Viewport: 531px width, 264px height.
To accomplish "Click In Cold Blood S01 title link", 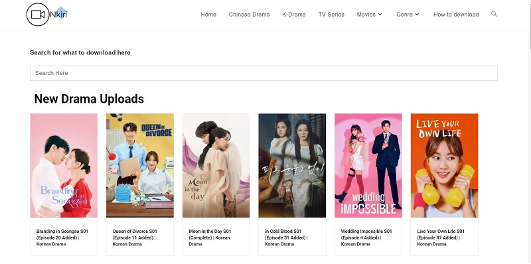I will (x=286, y=237).
